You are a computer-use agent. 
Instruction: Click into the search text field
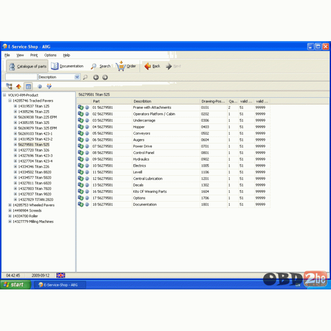tap(21, 77)
